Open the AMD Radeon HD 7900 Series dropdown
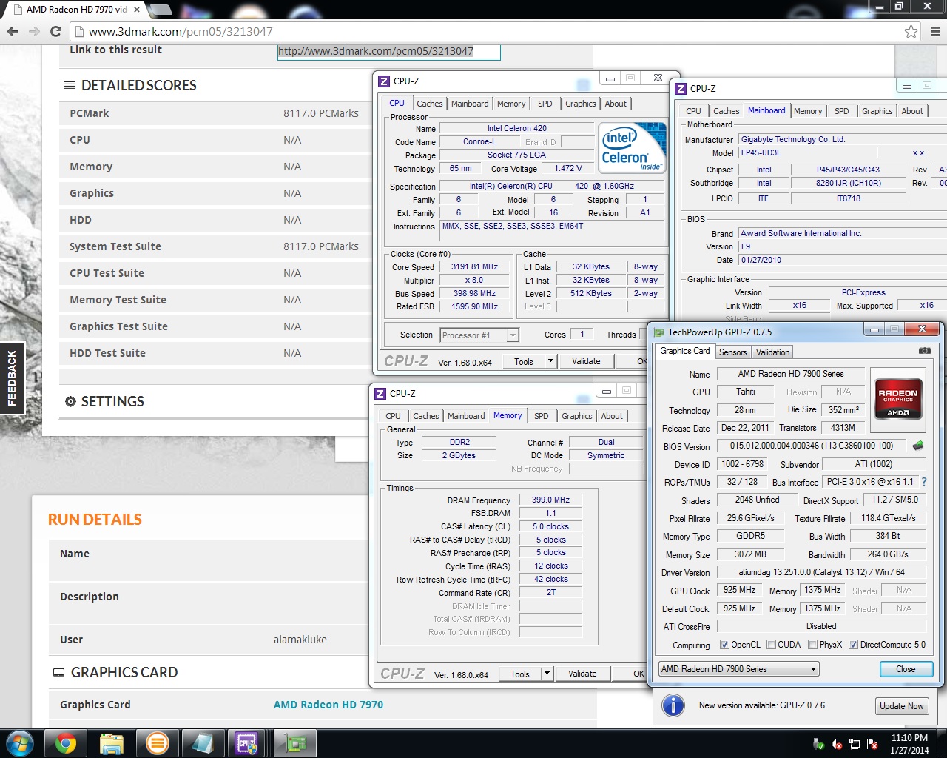This screenshot has width=947, height=758. [x=738, y=669]
